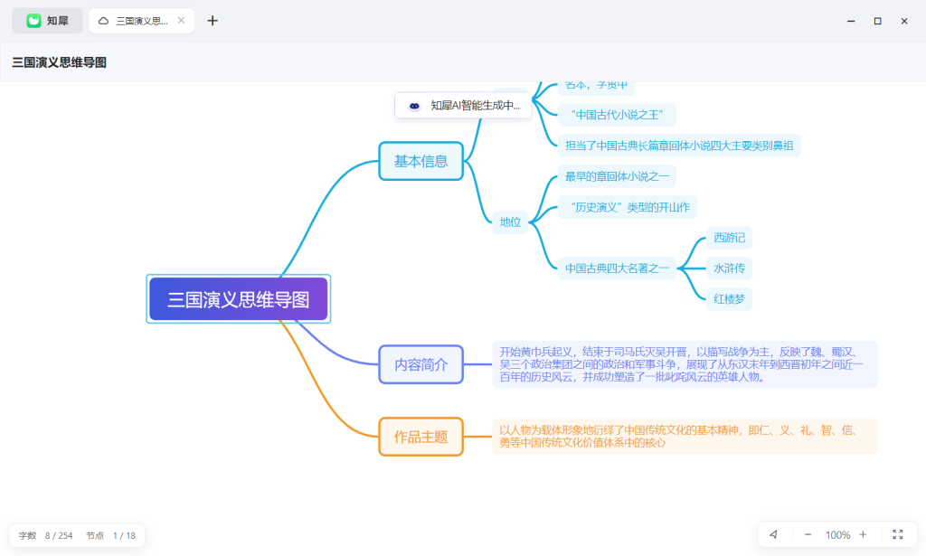Add a new tab with plus icon

(x=213, y=21)
